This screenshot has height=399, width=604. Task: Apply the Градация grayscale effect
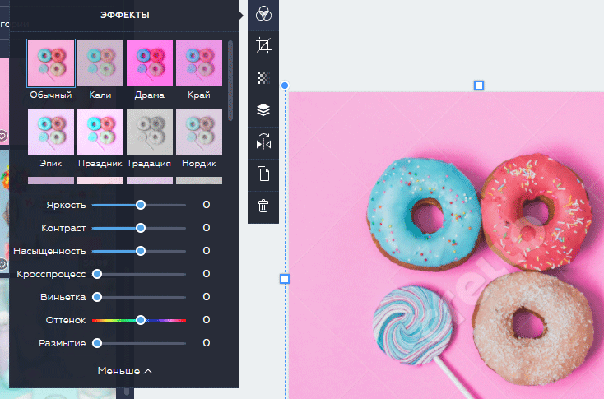click(150, 132)
